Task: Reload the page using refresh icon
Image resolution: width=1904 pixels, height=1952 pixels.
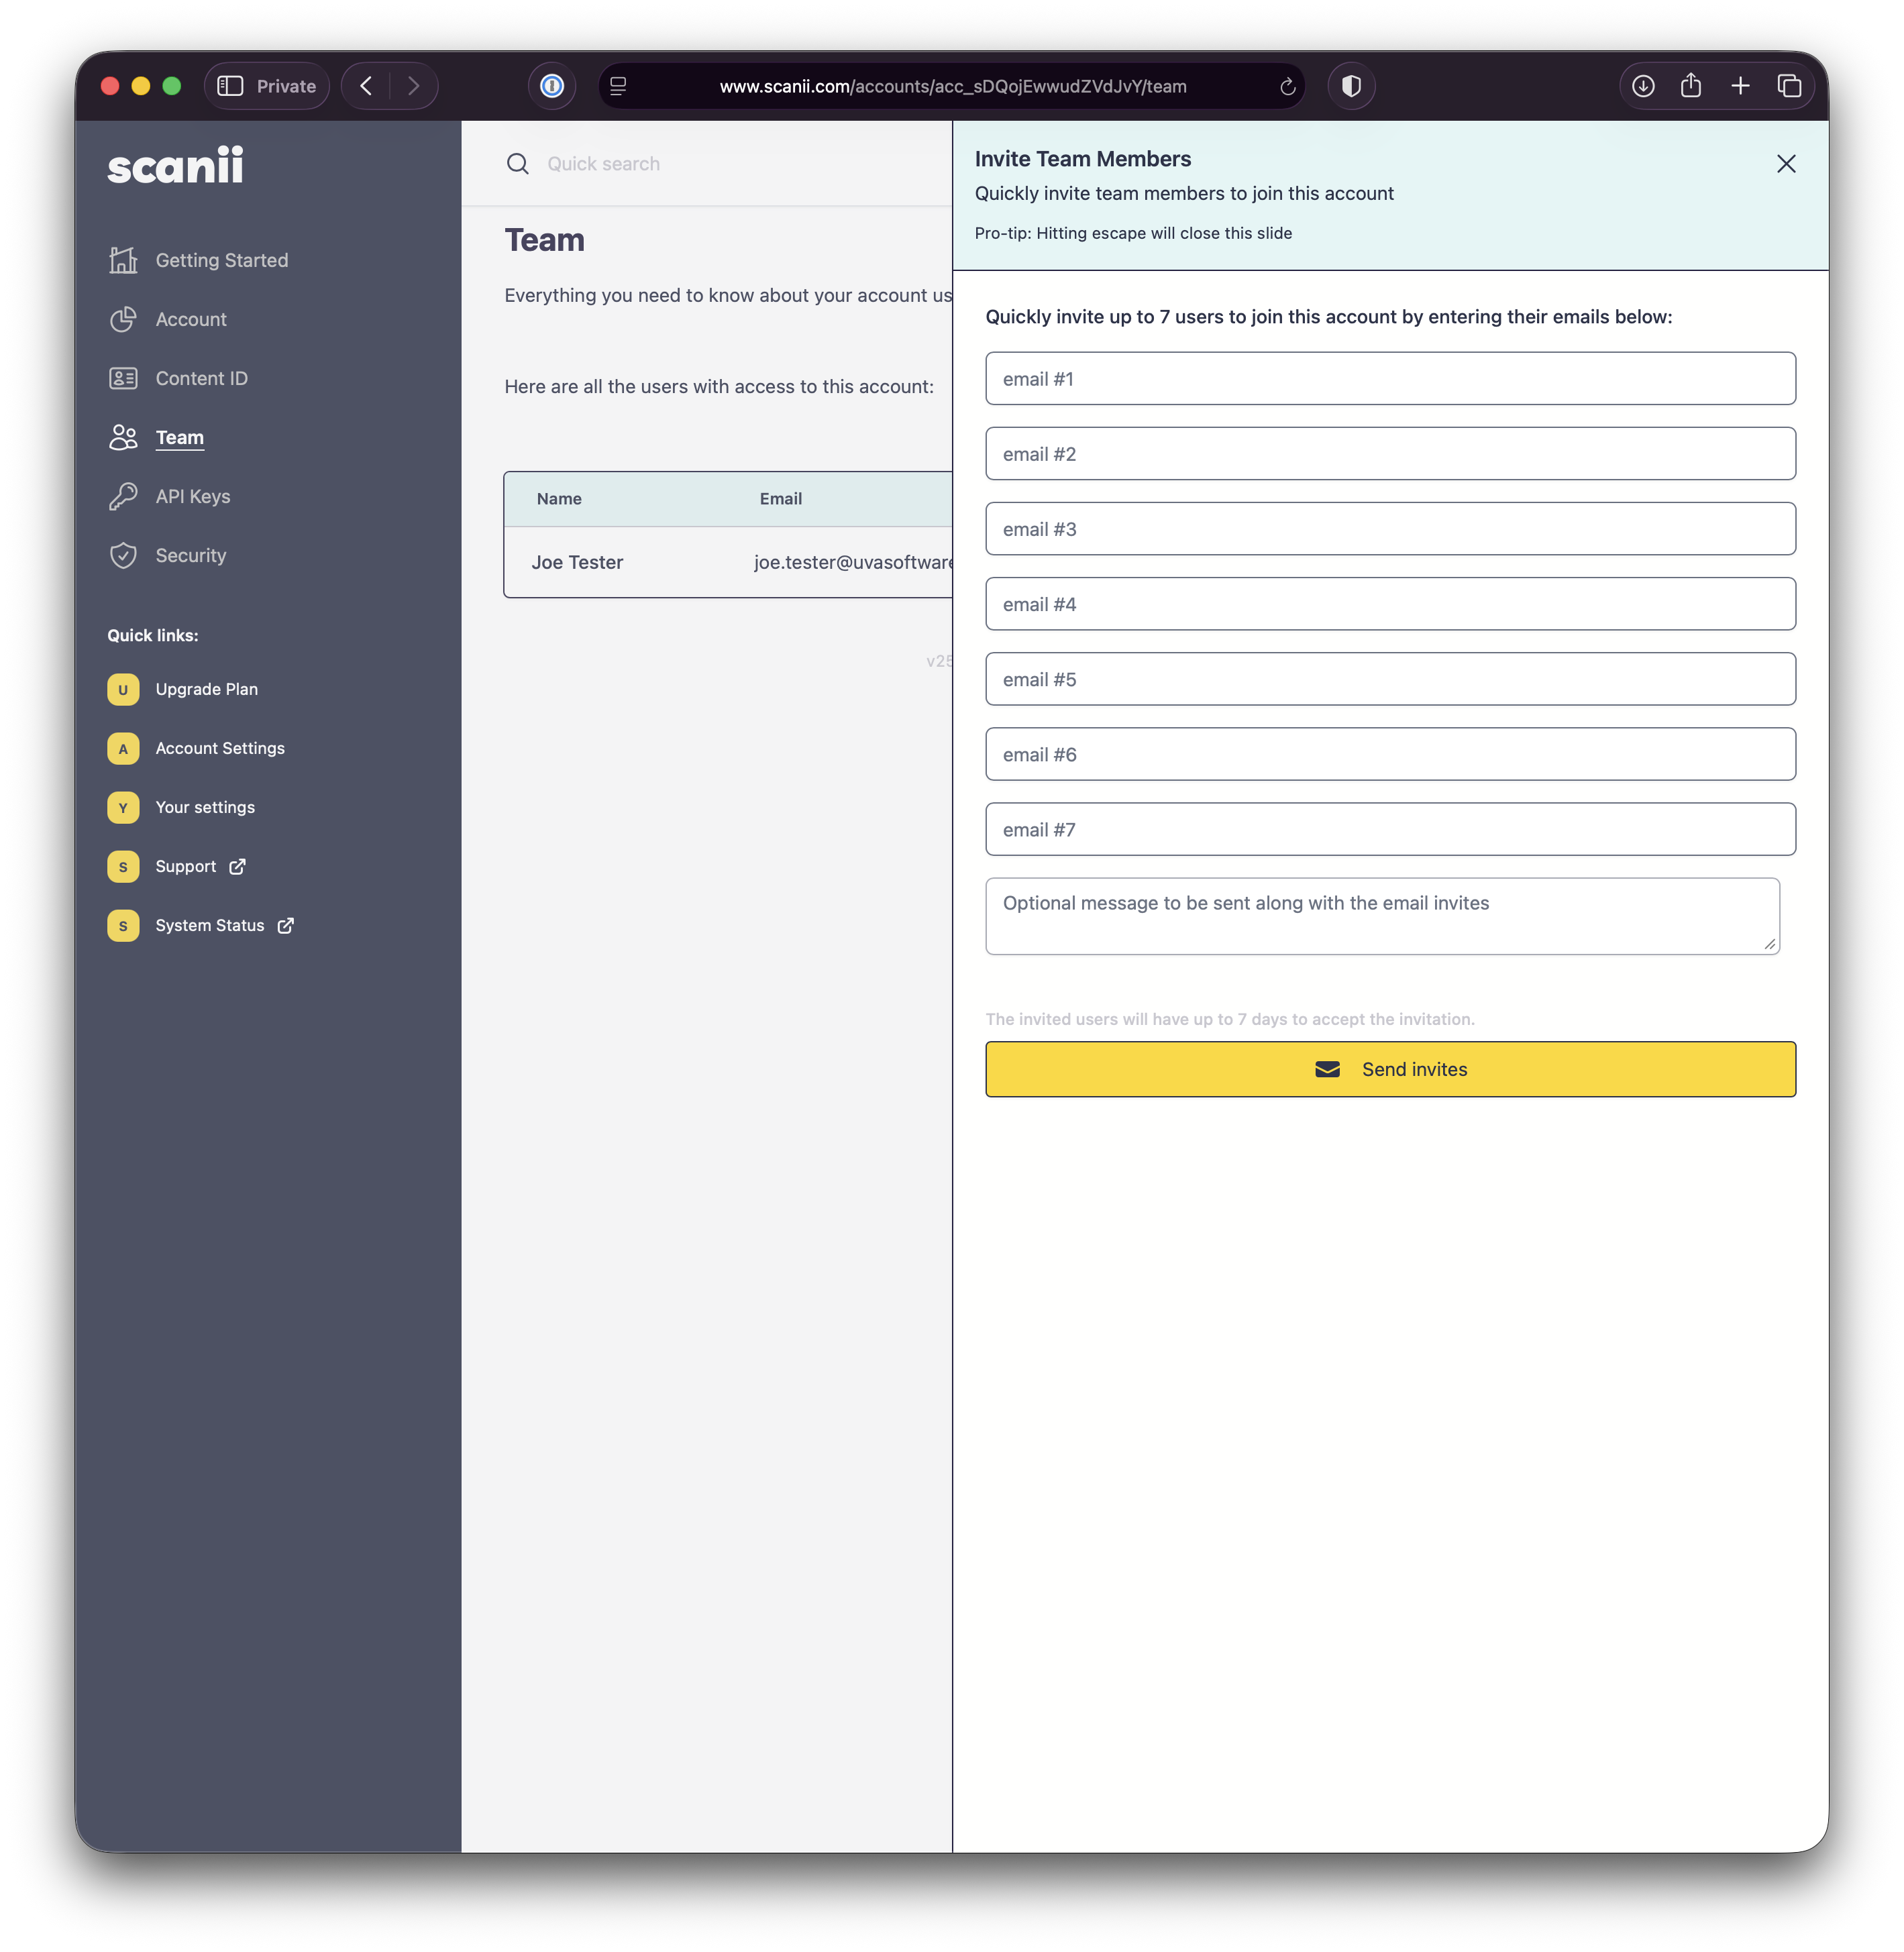Action: (1287, 87)
